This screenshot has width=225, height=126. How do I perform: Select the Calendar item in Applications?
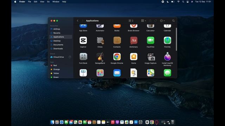167,28
